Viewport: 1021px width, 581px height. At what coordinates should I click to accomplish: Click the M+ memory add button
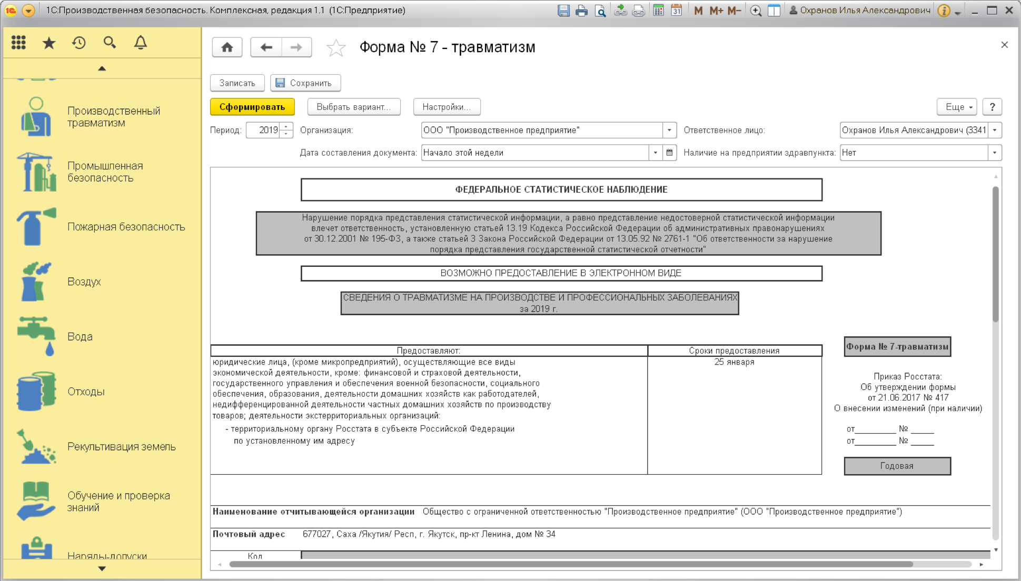(x=716, y=11)
